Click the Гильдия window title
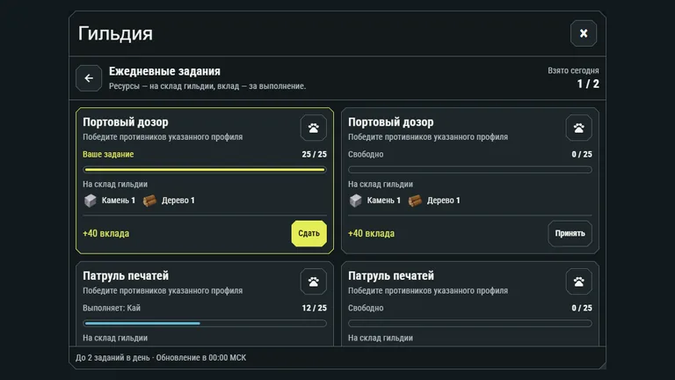Image resolution: width=675 pixels, height=380 pixels. tap(115, 33)
